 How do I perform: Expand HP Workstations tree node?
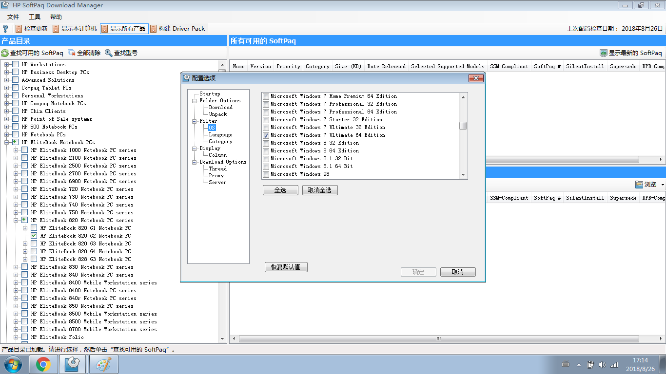click(7, 64)
